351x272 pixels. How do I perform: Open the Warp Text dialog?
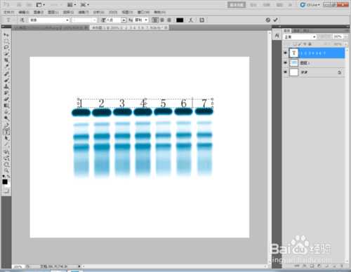[191, 20]
